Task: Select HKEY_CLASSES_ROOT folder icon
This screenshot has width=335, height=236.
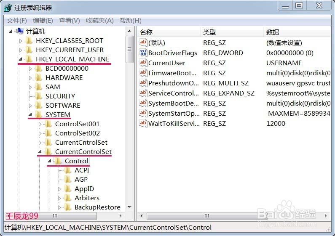Action: (x=29, y=40)
